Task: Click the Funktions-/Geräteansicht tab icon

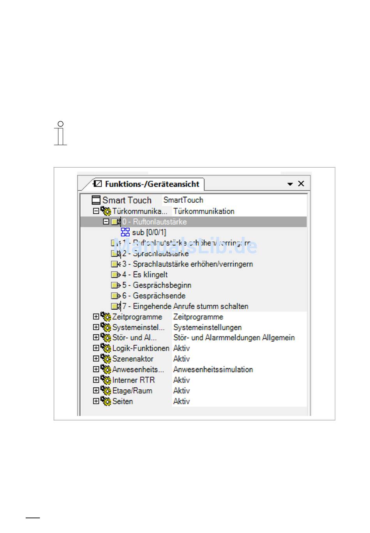Action: coord(97,184)
